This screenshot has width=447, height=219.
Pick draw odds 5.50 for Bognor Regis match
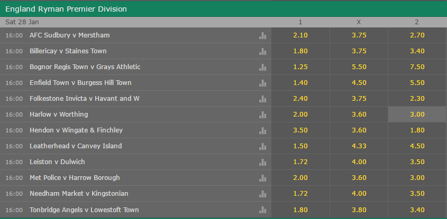[x=359, y=67]
